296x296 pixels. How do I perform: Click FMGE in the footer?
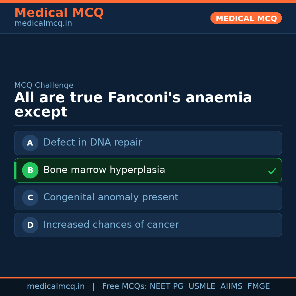click(x=258, y=286)
